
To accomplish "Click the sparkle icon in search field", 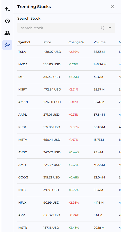I will point(102,28).
